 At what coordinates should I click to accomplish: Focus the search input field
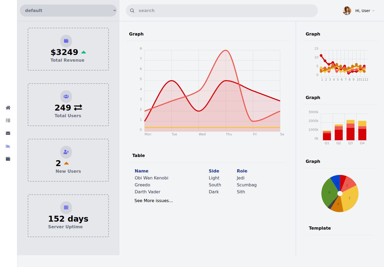click(222, 11)
